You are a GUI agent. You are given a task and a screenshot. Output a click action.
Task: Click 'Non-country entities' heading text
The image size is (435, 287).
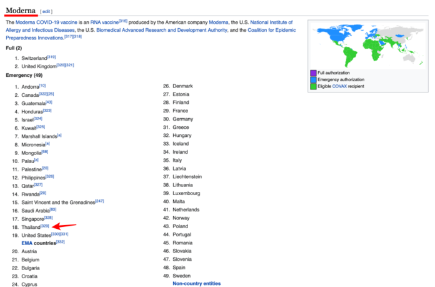tap(197, 284)
